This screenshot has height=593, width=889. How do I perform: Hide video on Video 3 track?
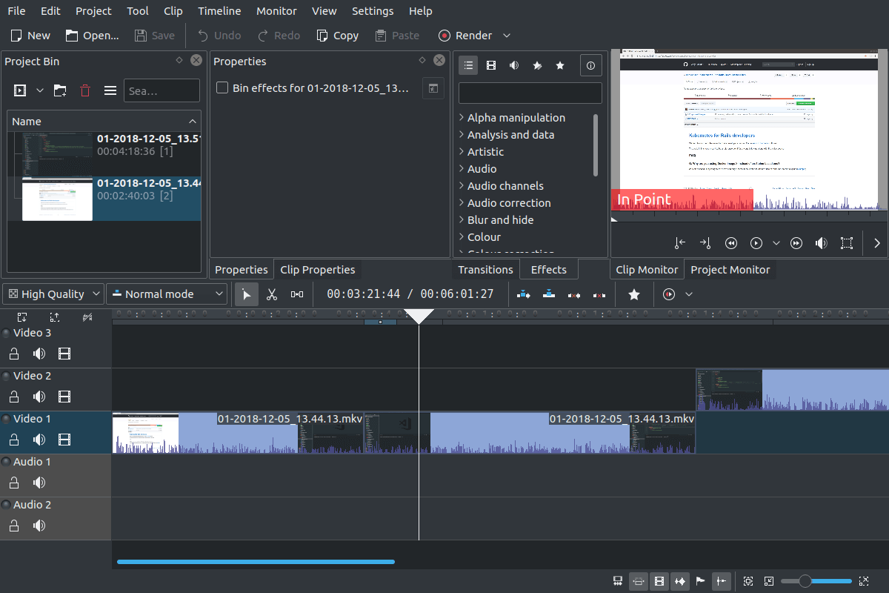64,354
